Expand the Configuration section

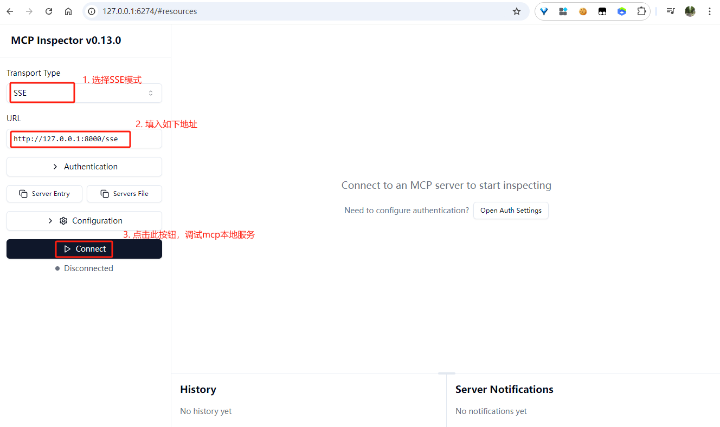pos(84,221)
